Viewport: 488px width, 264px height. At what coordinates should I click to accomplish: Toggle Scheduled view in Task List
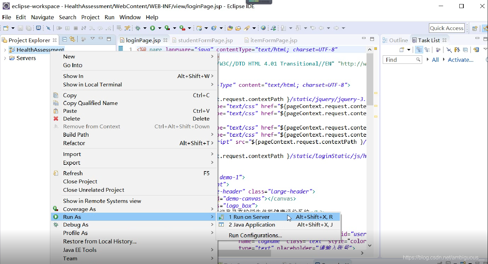(x=427, y=50)
